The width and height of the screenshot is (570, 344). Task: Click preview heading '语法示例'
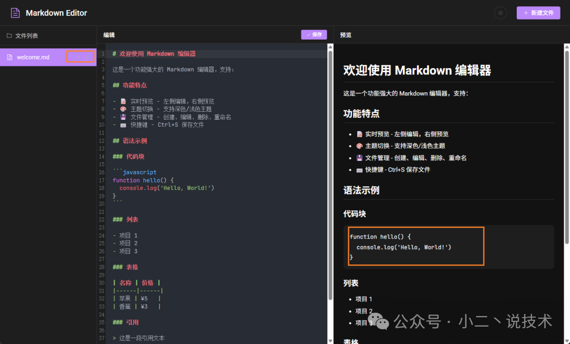[x=362, y=190]
